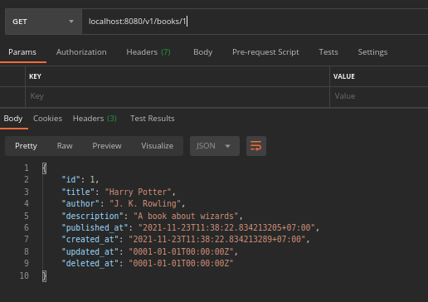Screen dimensions: 428x302
Task: Click the "updated_at" key
Action: click(x=90, y=251)
